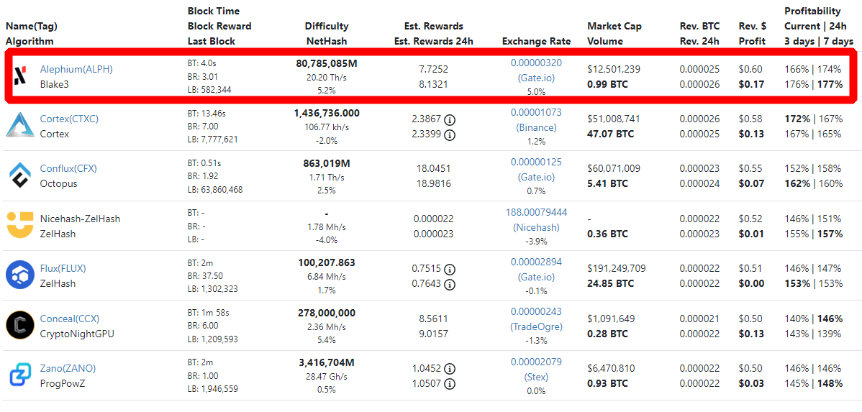Click info icon beside Conceal 9.0157 reward
This screenshot has width=862, height=412.
click(450, 334)
